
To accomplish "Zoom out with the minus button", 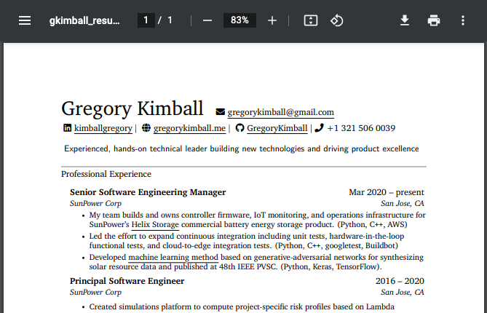I will (207, 20).
